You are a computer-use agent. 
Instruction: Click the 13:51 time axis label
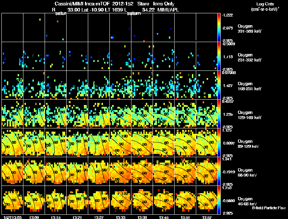[x=185, y=217]
